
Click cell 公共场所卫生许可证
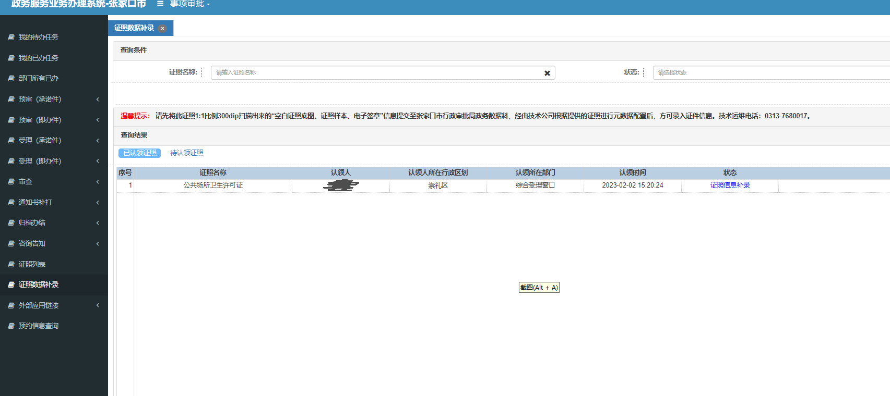coord(213,185)
